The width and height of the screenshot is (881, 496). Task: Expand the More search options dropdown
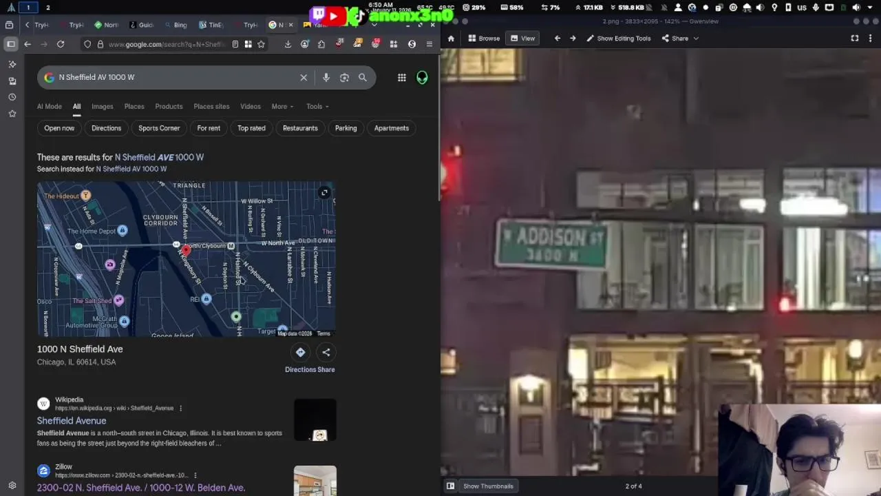pos(282,106)
